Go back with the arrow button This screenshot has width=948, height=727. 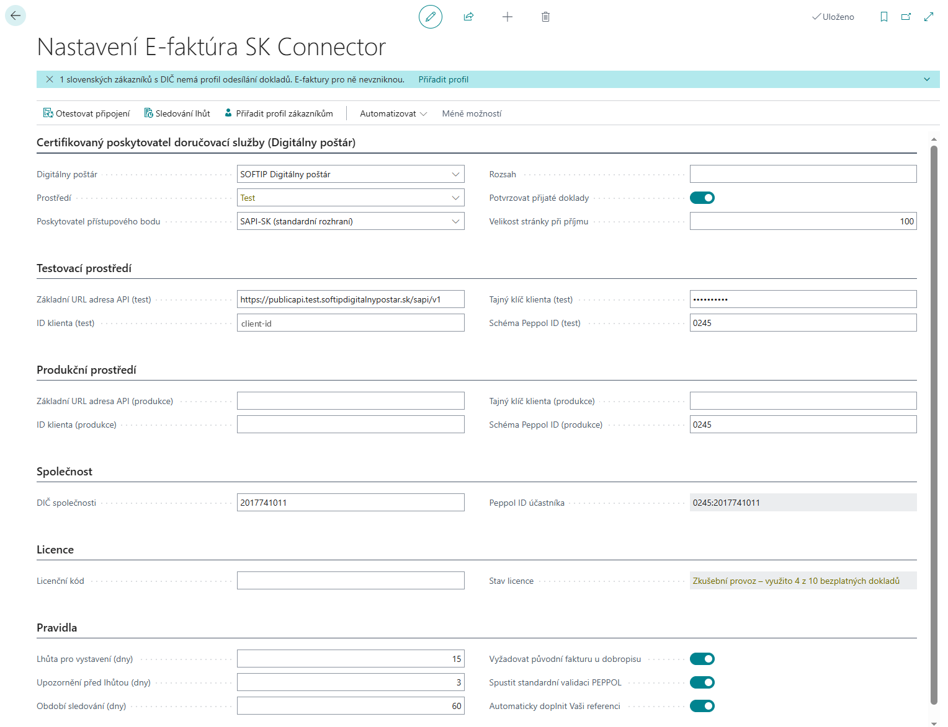coord(16,15)
